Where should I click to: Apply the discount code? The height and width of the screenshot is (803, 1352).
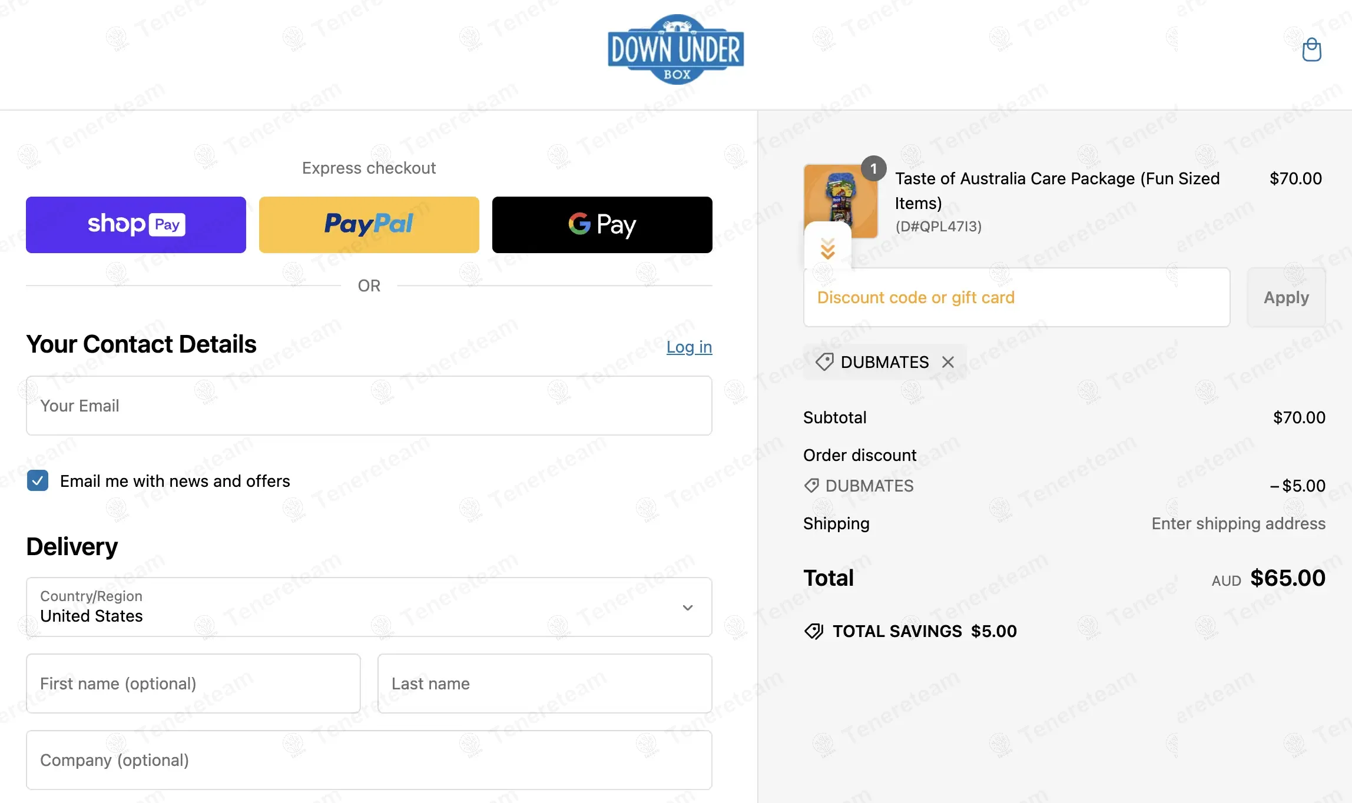point(1287,297)
